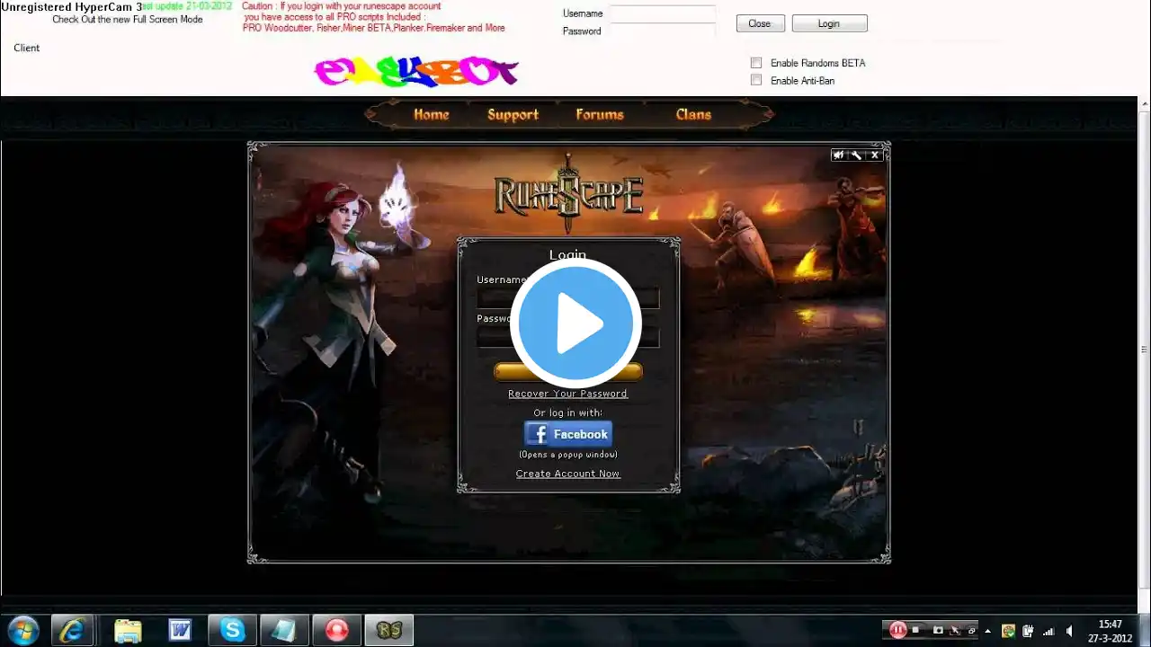Screen dimensions: 1151x647
Task: Click the '(Opens a popup window)' text
Action: click(x=568, y=455)
